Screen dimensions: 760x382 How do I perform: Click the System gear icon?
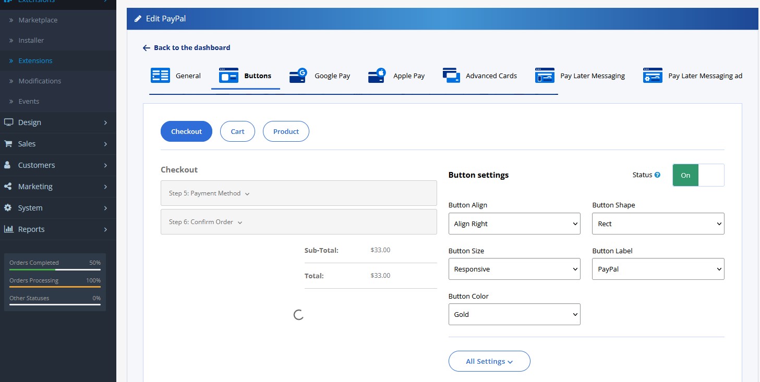pos(8,208)
